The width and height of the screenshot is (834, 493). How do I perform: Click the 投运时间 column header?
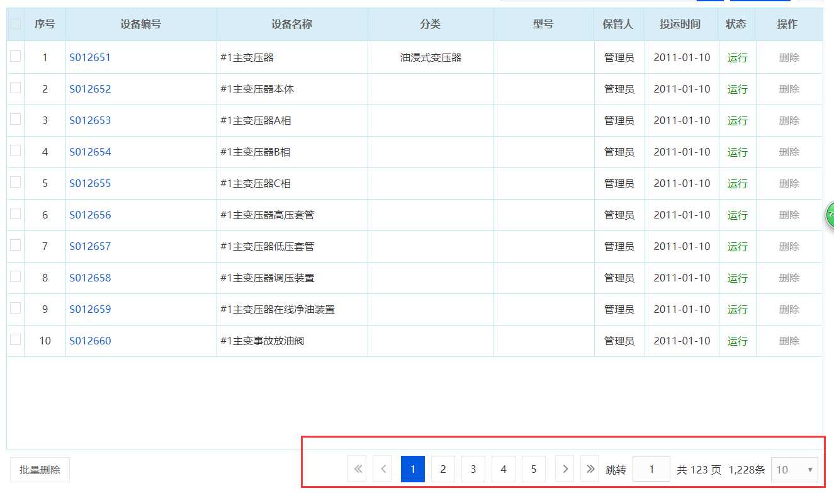(x=680, y=24)
